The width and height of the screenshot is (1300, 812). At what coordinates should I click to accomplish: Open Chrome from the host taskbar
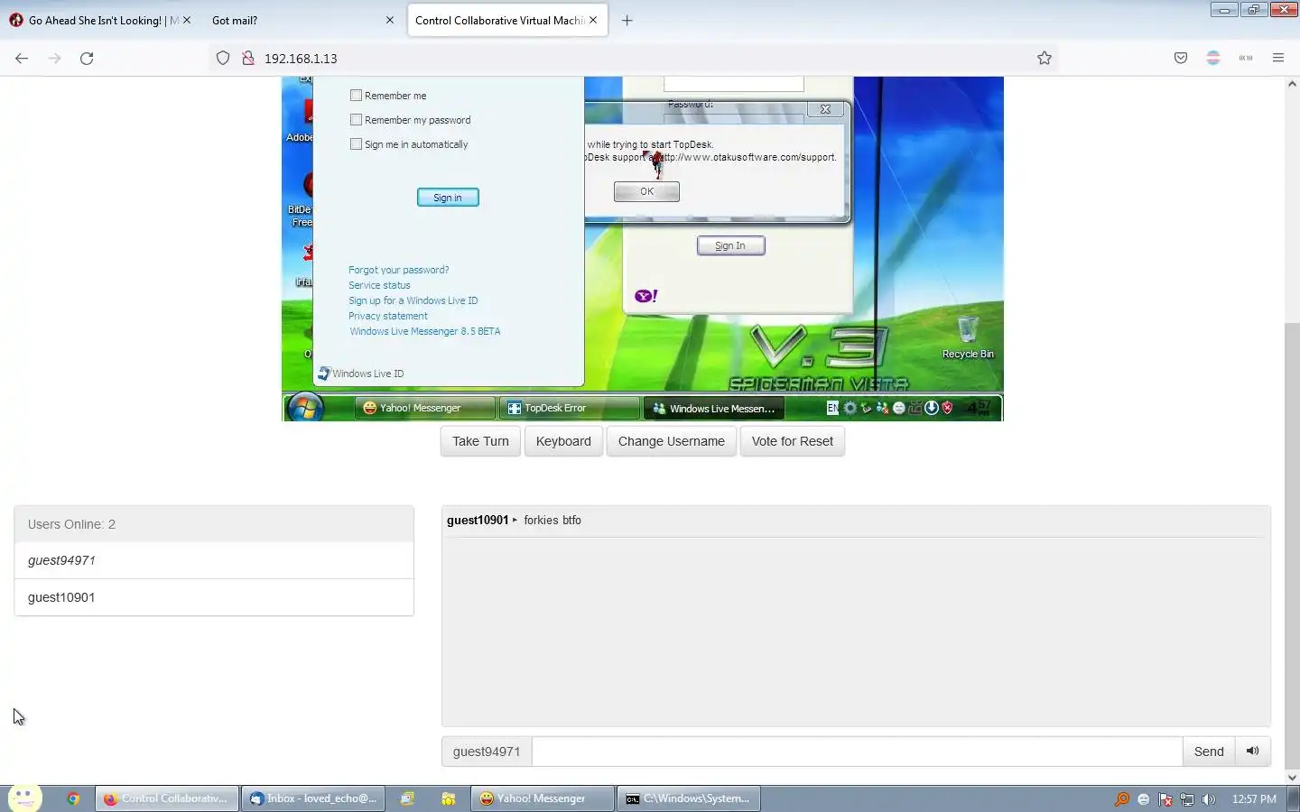(73, 798)
